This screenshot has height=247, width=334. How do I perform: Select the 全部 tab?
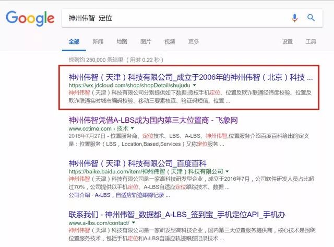(x=74, y=42)
